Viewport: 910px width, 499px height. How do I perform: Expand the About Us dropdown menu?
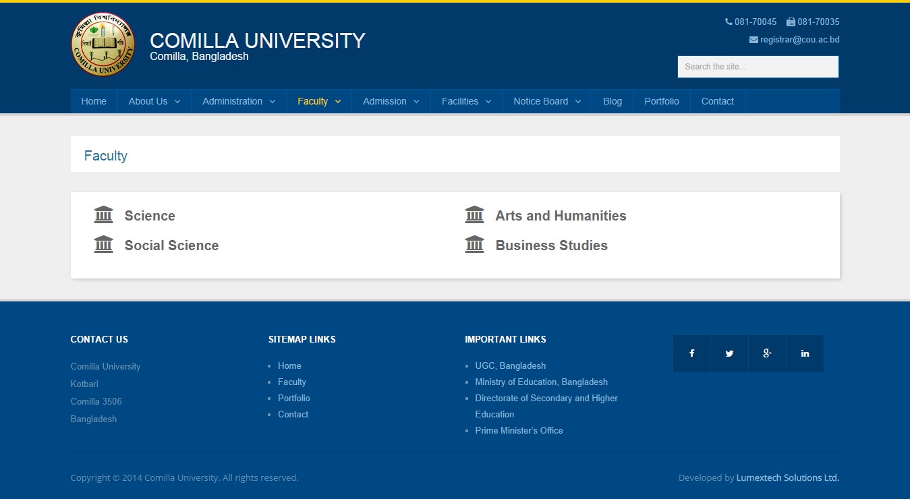[x=154, y=101]
